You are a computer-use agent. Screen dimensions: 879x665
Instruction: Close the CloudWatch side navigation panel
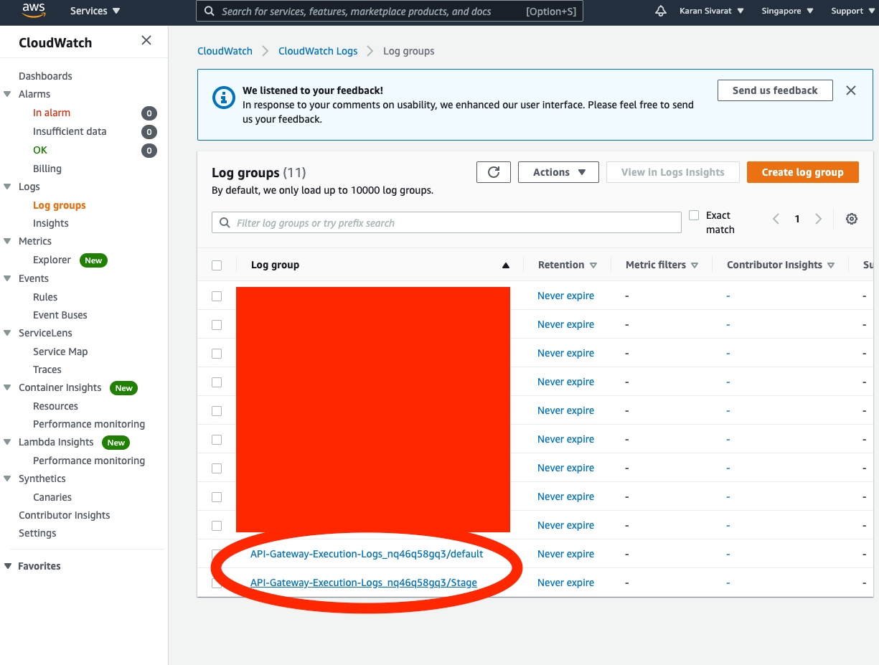pyautogui.click(x=146, y=40)
